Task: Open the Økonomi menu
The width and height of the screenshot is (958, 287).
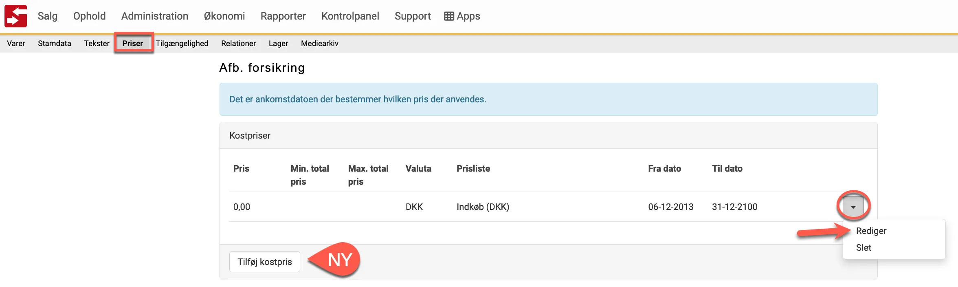Action: point(224,16)
